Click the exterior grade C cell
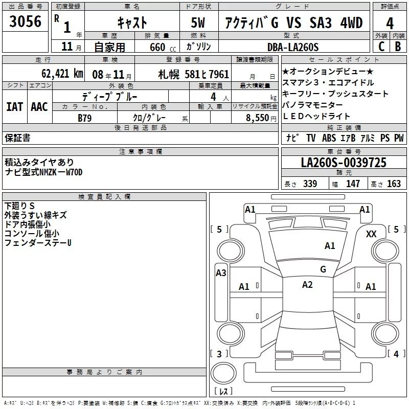The width and height of the screenshot is (409, 409). click(381, 46)
